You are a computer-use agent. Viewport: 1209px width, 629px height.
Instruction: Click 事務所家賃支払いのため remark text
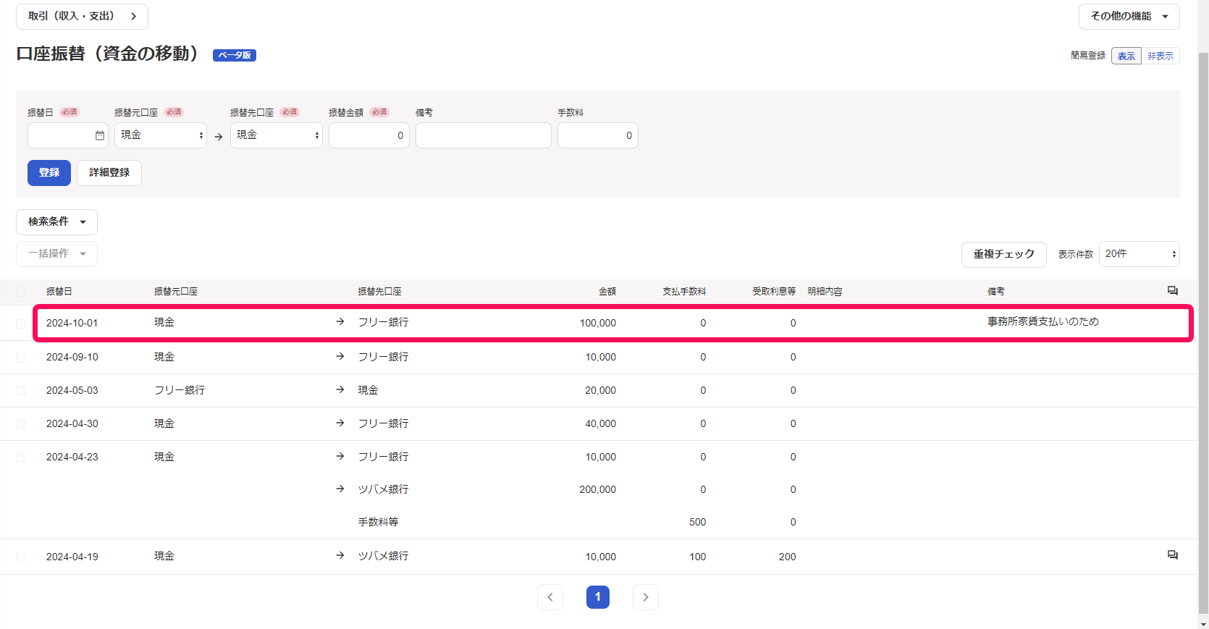[1043, 322]
